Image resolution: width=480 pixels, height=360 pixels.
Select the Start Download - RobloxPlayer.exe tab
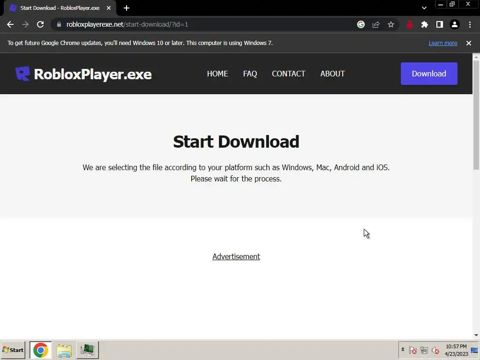coord(60,8)
